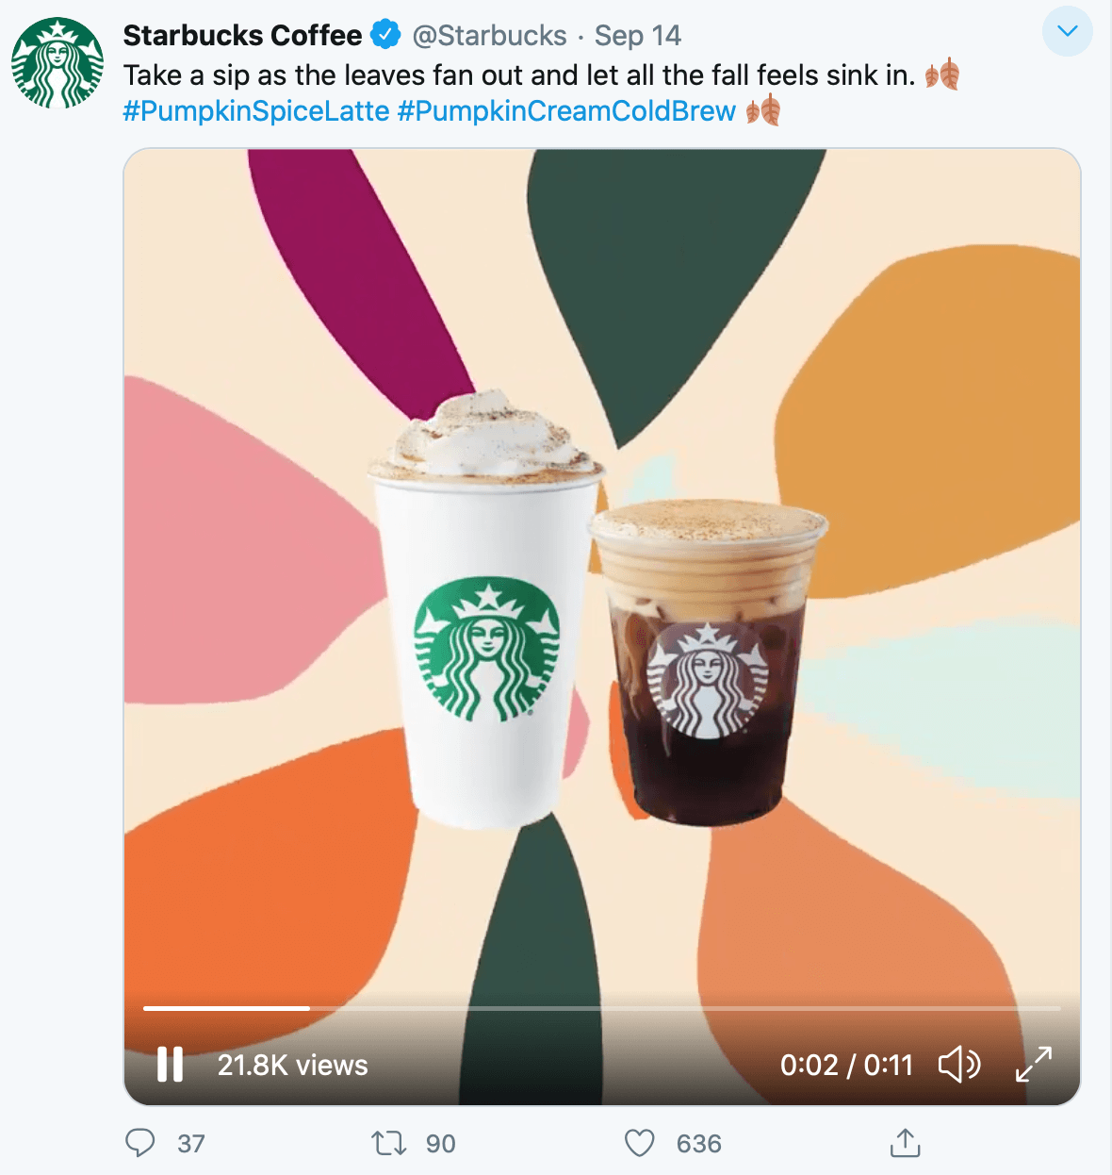Open the tweet options chevron menu
Image resolution: width=1112 pixels, height=1175 pixels.
(x=1068, y=31)
